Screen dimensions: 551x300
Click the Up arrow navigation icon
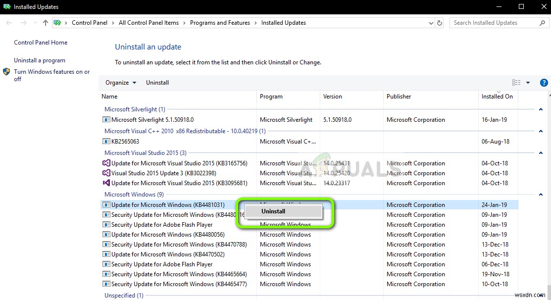coord(45,23)
